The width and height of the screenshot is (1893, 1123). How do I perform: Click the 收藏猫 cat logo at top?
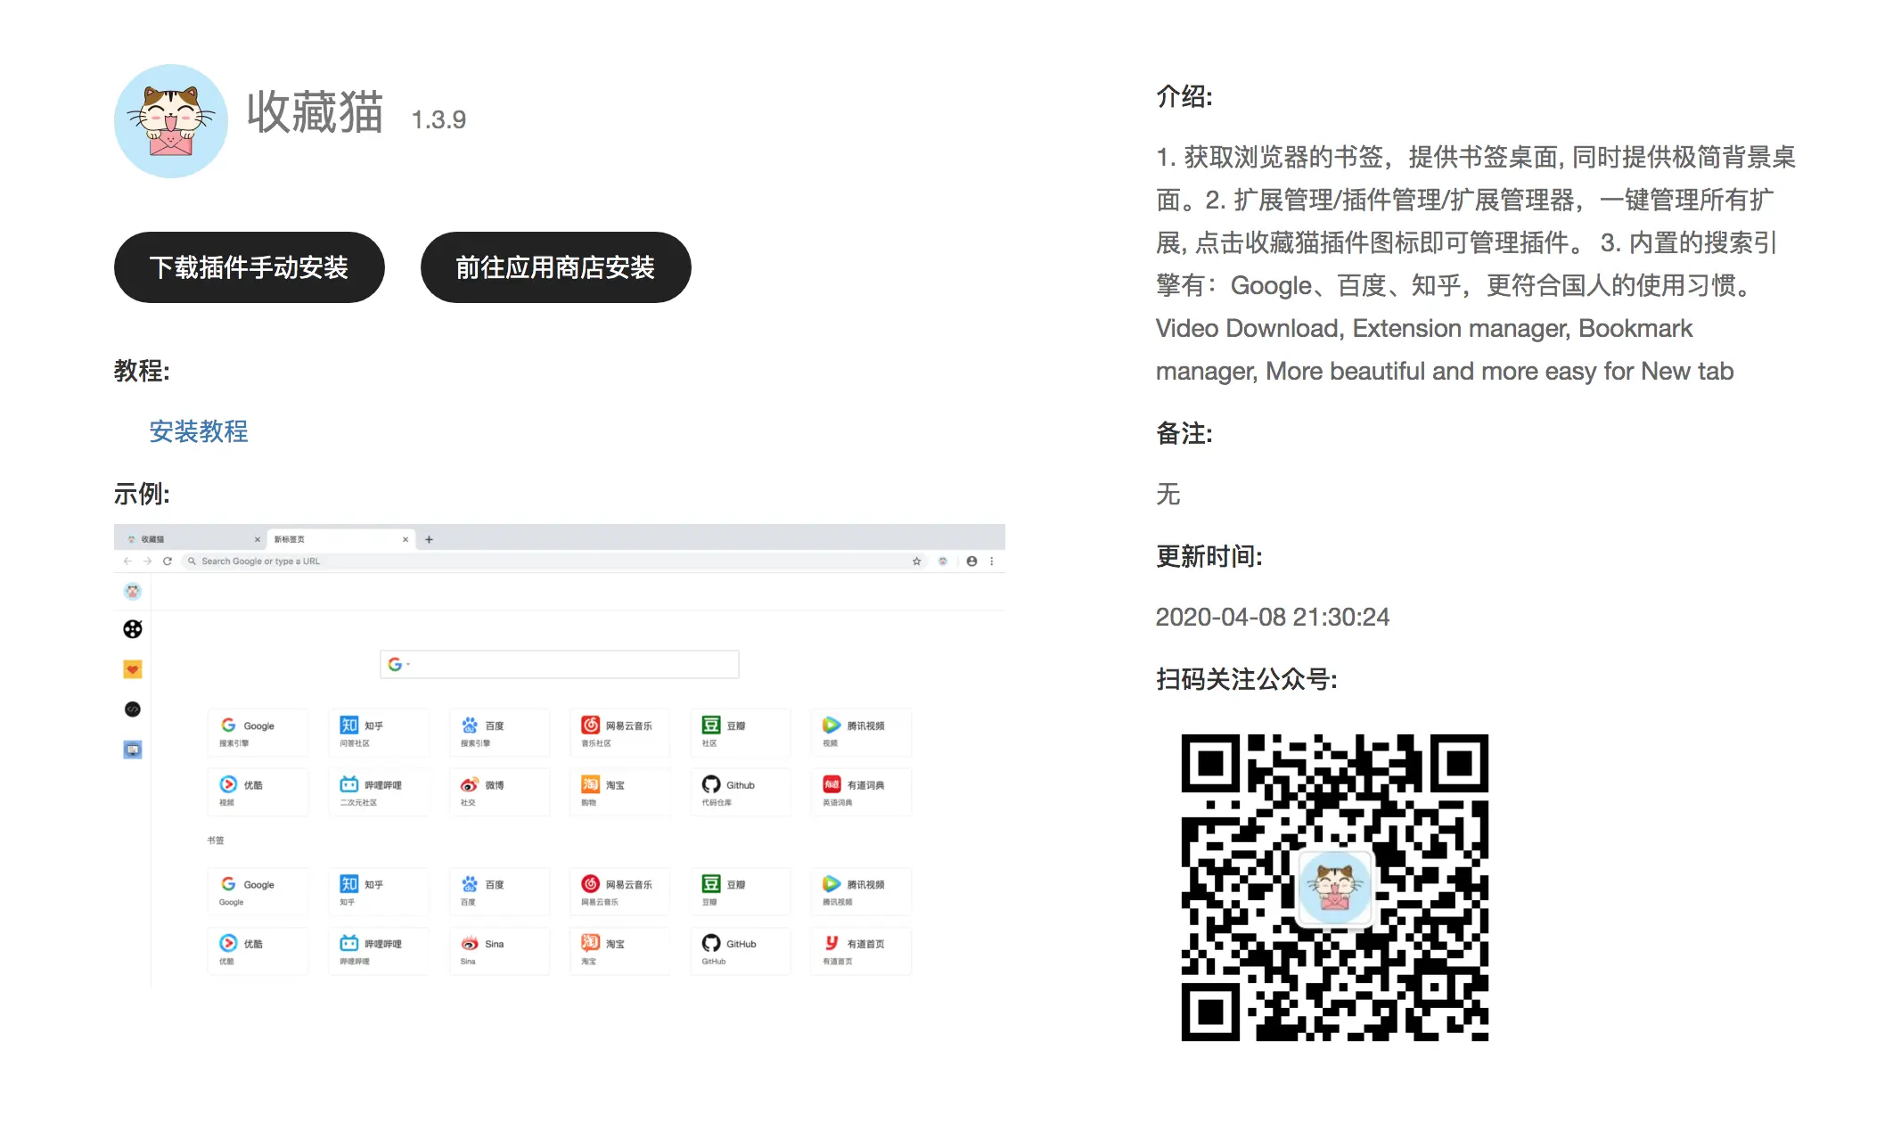[x=171, y=121]
